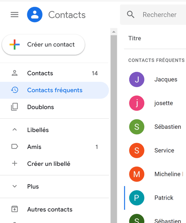186x223 pixels.
Task: Click the Amis label tag icon
Action: click(15, 147)
